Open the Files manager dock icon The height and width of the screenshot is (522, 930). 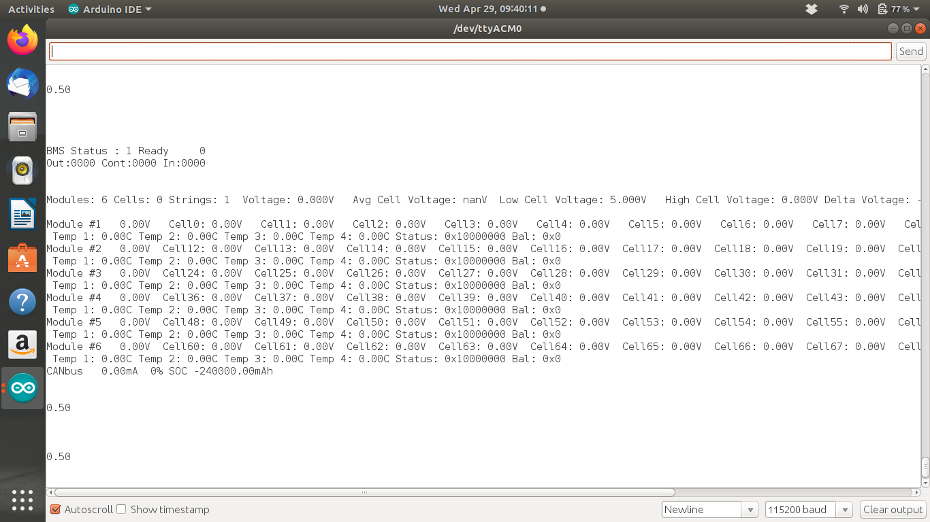click(22, 127)
